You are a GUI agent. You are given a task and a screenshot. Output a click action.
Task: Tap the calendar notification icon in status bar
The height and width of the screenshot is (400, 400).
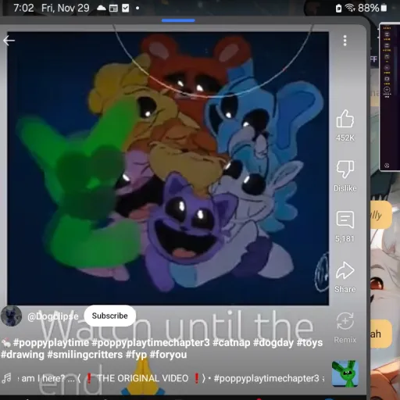[x=113, y=9]
